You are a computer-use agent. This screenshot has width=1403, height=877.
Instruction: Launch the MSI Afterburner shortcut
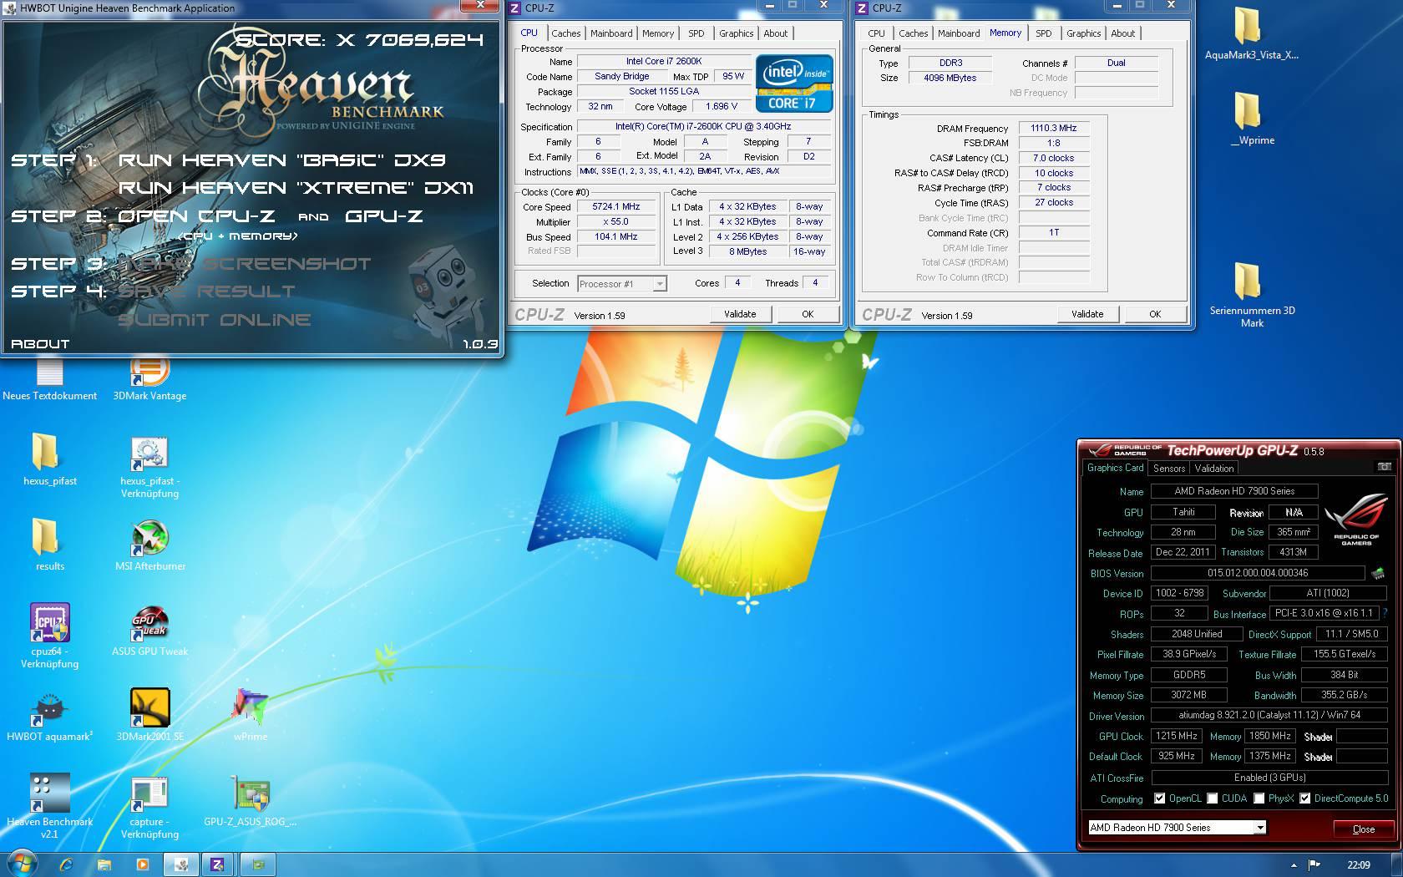[x=150, y=546]
